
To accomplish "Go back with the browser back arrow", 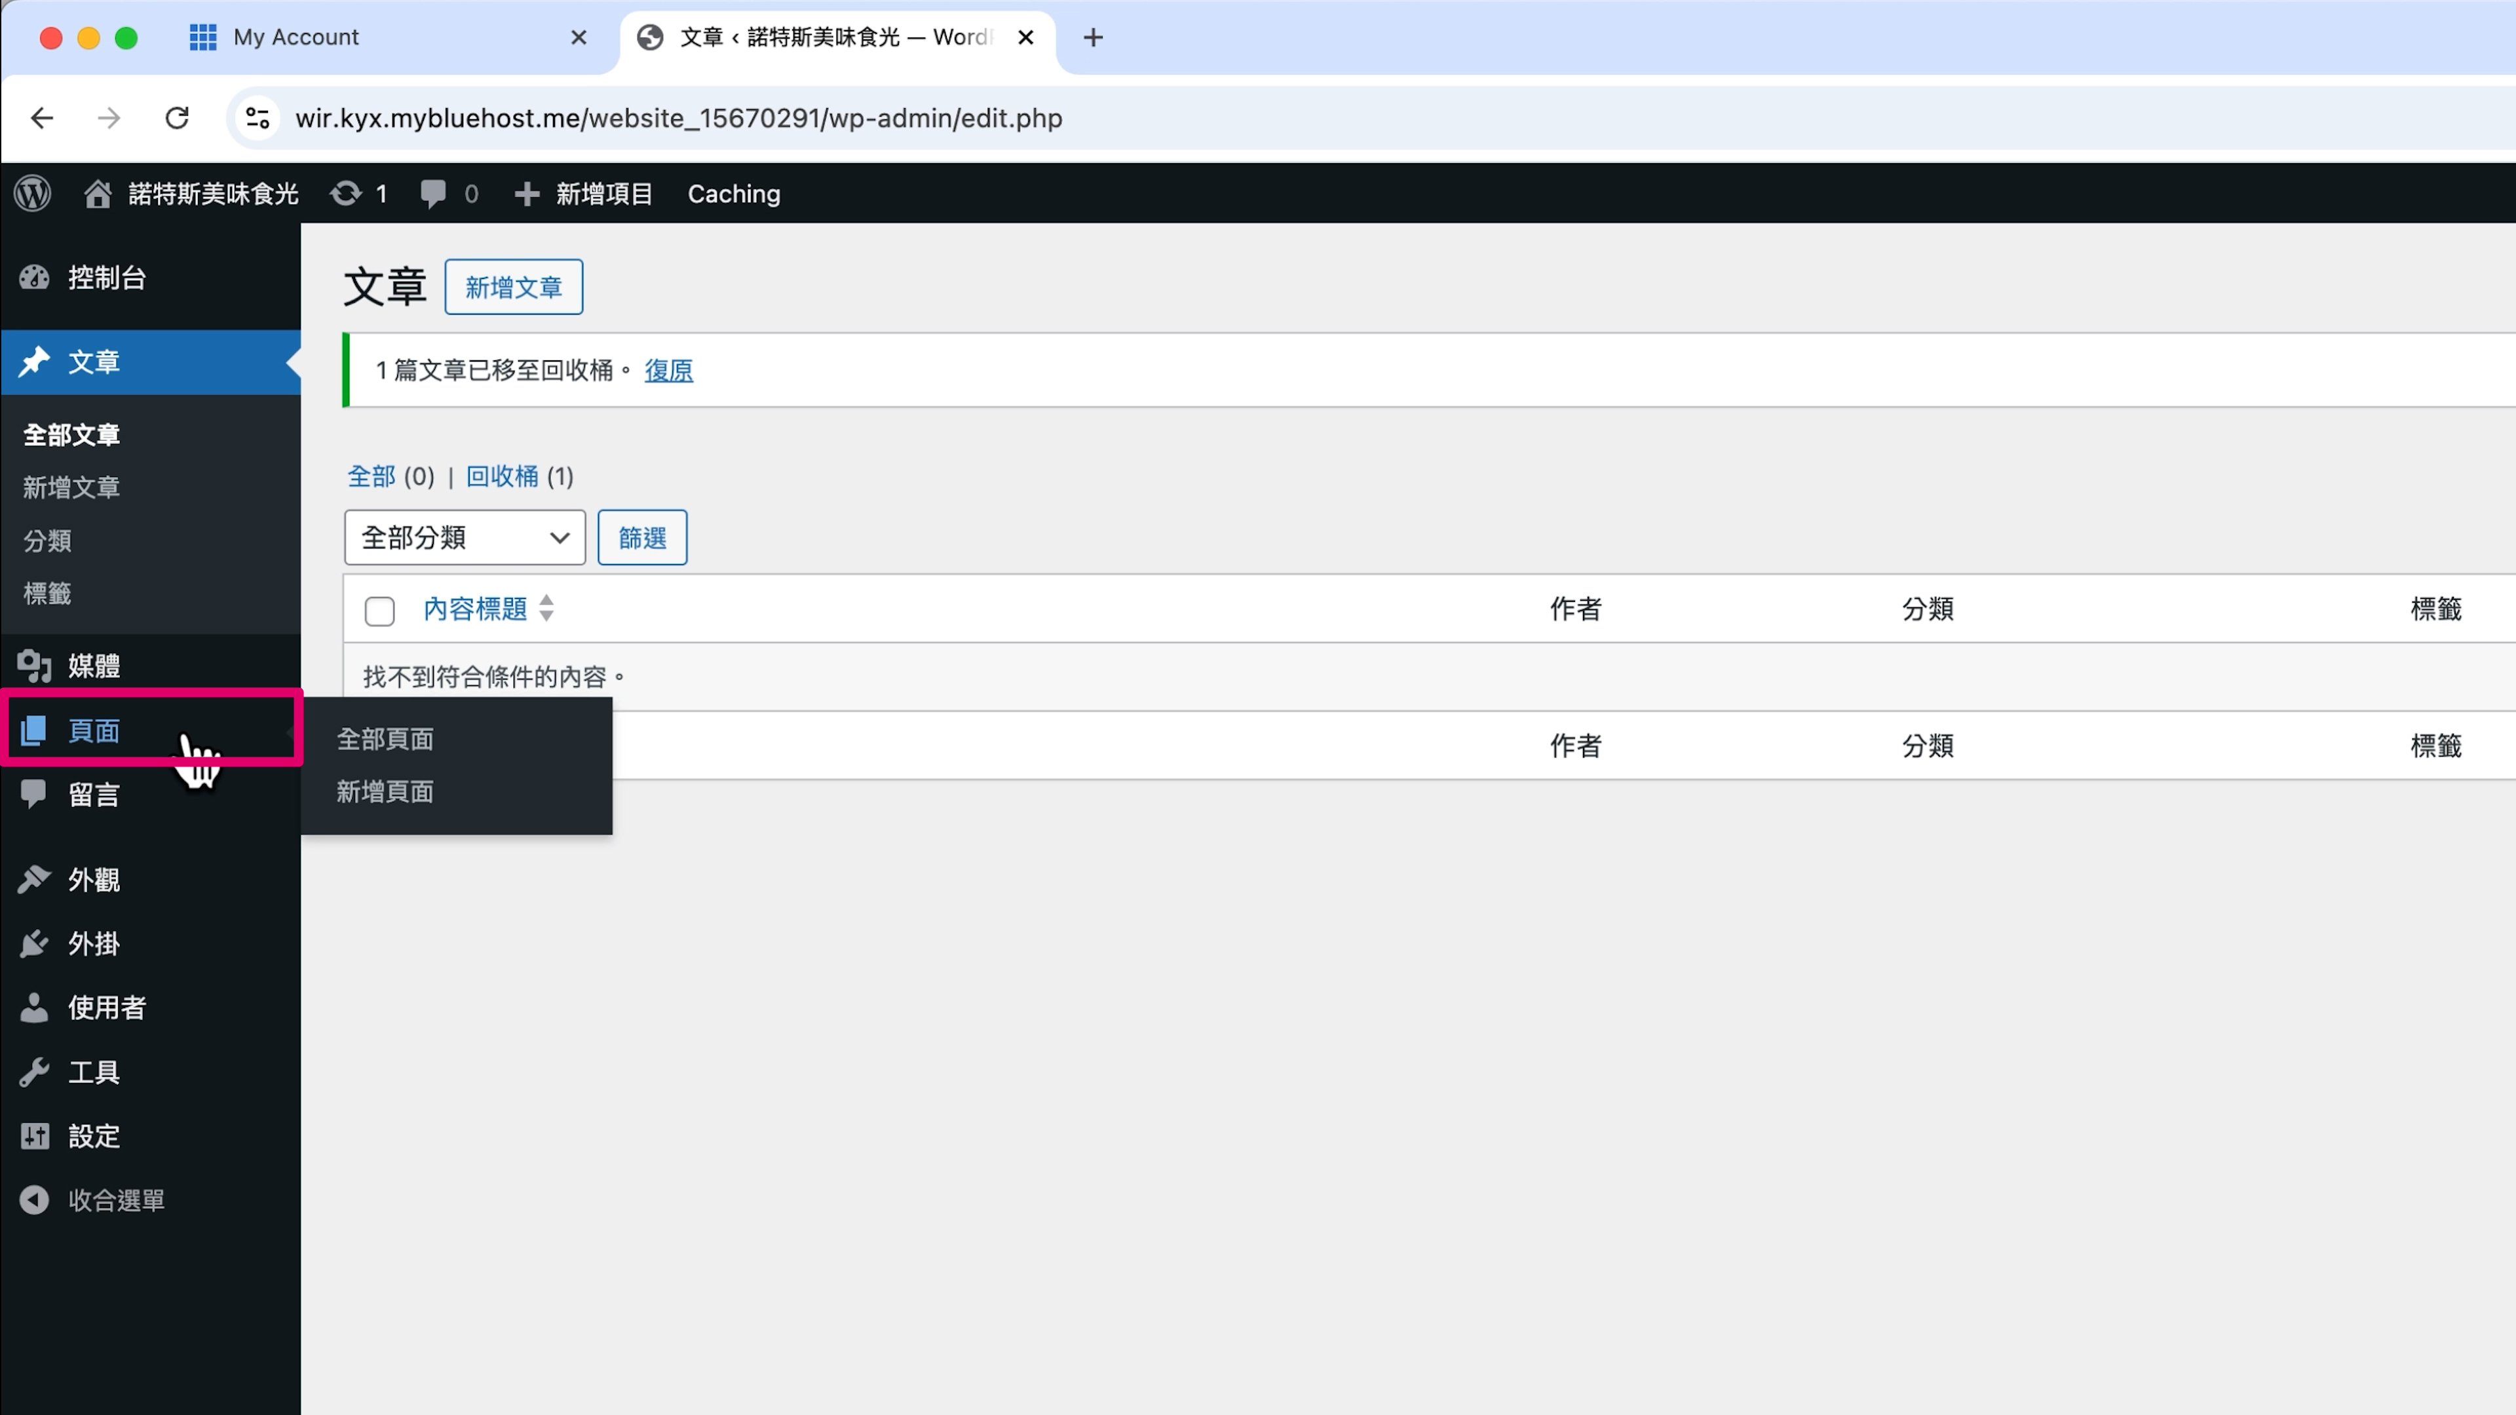I will click(42, 118).
